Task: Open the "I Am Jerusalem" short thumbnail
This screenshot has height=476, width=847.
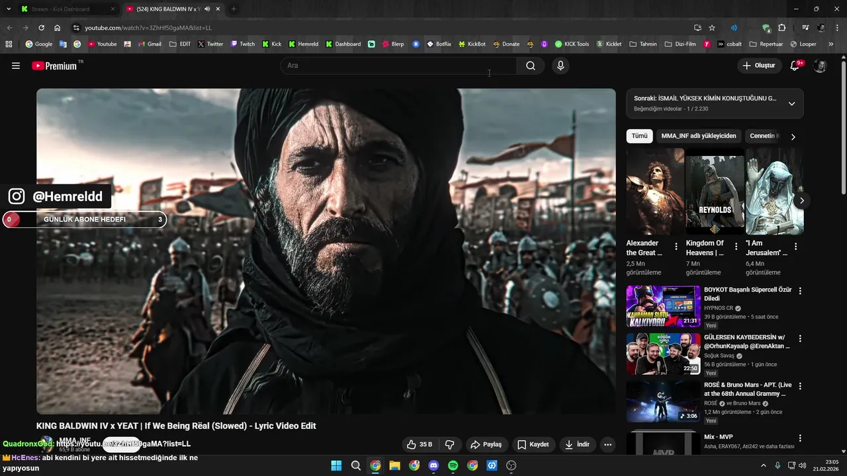Action: pyautogui.click(x=774, y=191)
